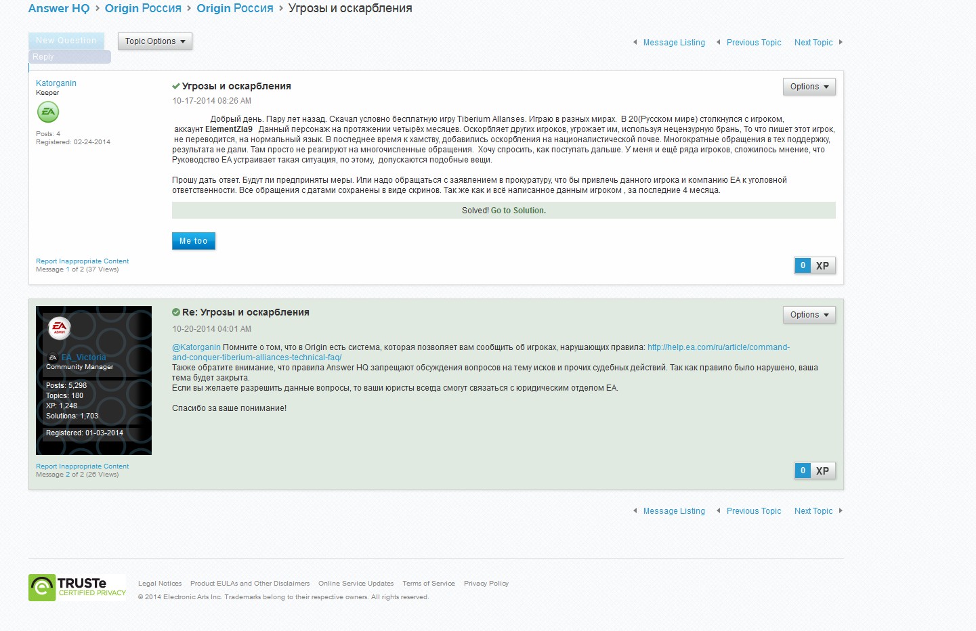Expand Options menu on the reply post
Viewport: 976px width, 631px height.
809,315
